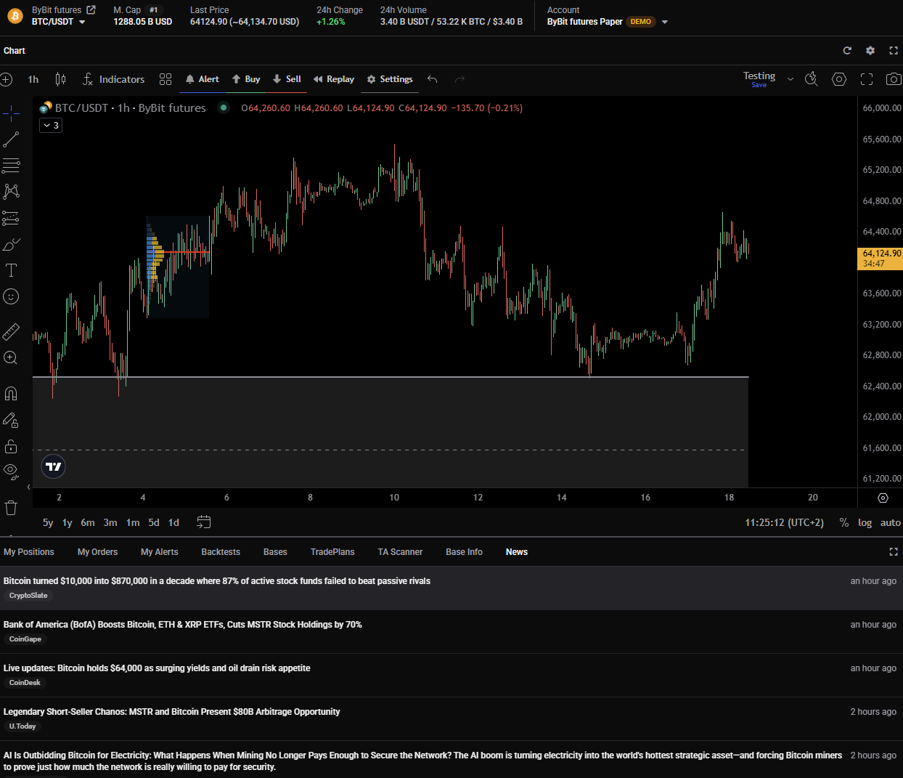Select the pattern drawing tool
This screenshot has width=903, height=778.
[x=11, y=192]
